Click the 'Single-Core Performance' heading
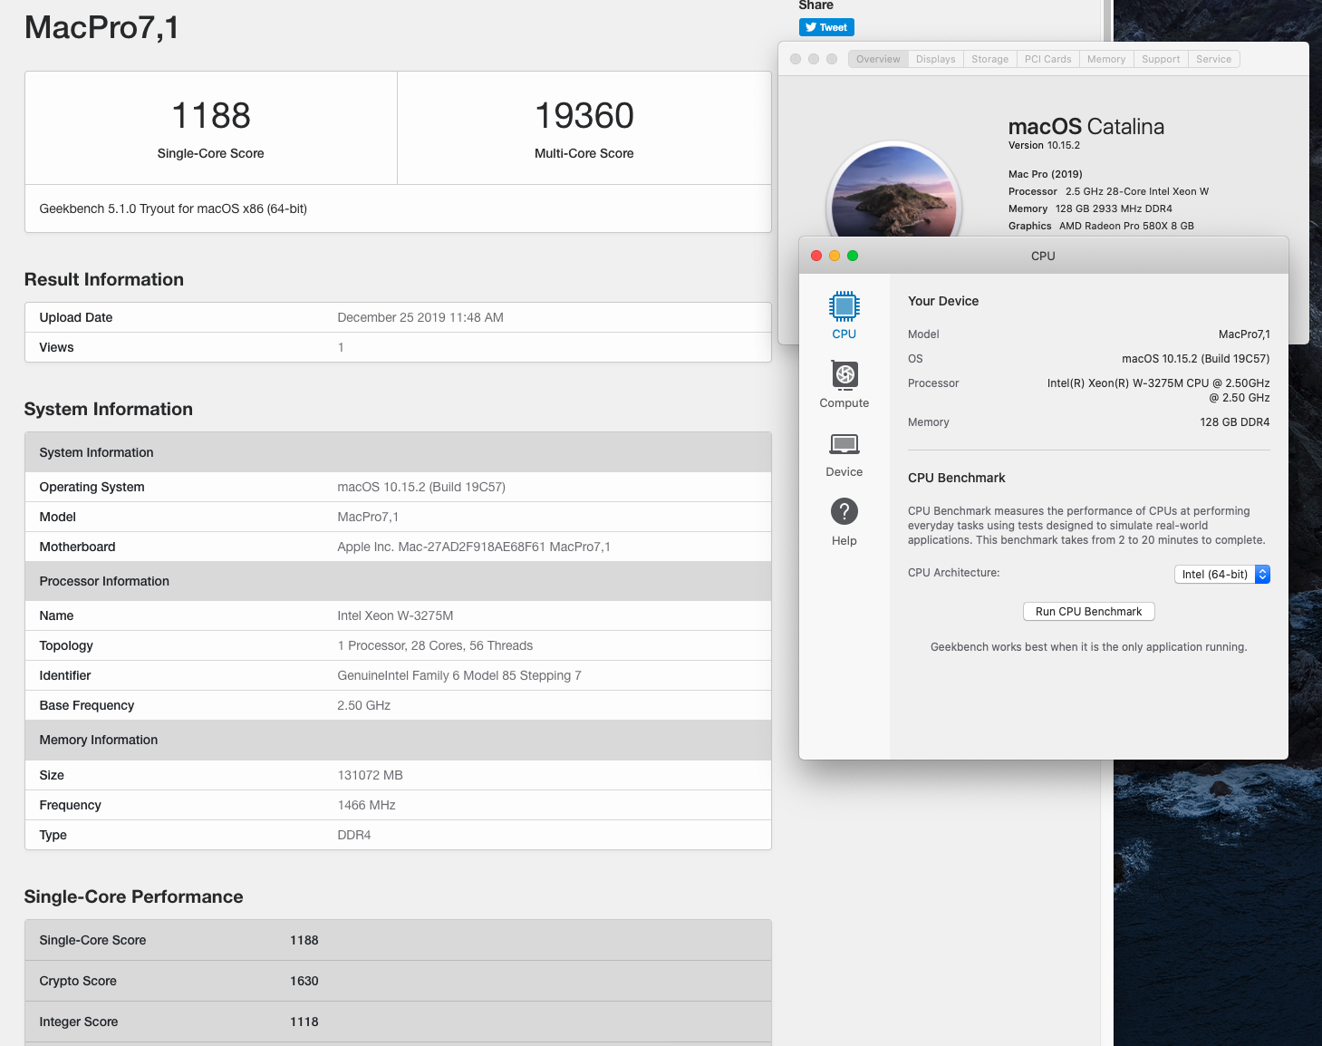The image size is (1322, 1046). (x=133, y=896)
